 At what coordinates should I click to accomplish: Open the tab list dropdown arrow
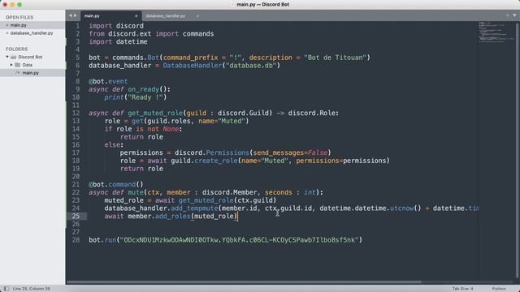pyautogui.click(x=514, y=15)
